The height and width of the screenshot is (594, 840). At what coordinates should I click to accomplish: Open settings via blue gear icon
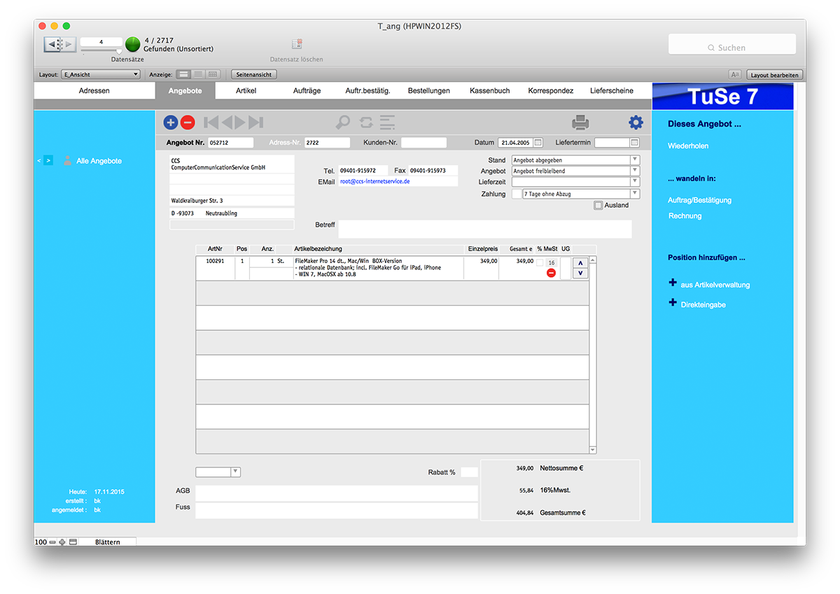(636, 122)
